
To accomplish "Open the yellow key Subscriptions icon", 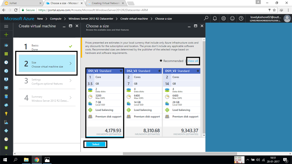I will (6, 114).
